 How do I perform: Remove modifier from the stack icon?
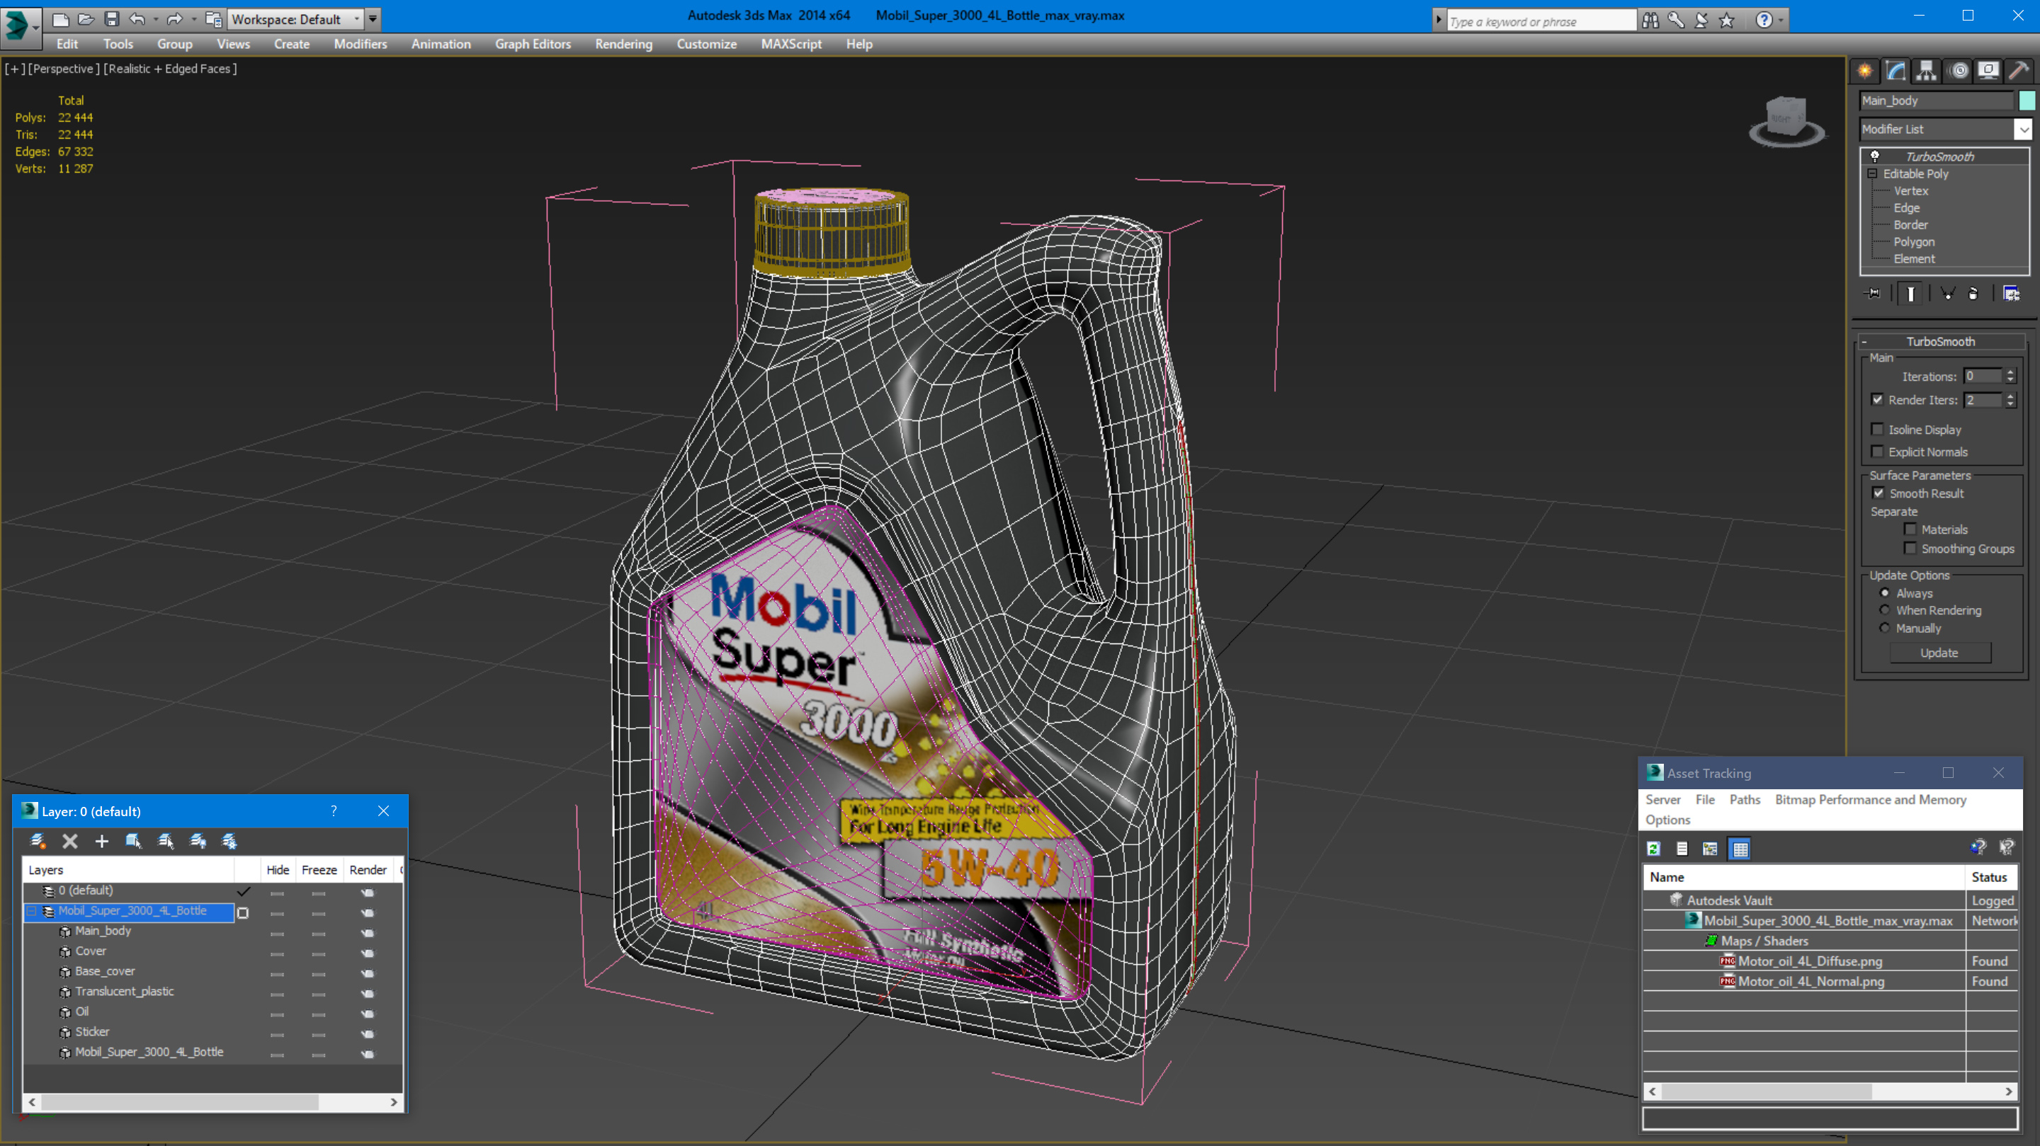point(1973,294)
